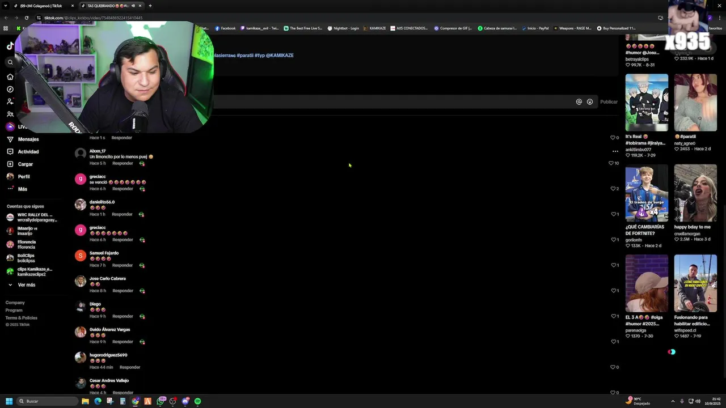
Task: Open the Following icon in sidebar
Action: point(10,101)
